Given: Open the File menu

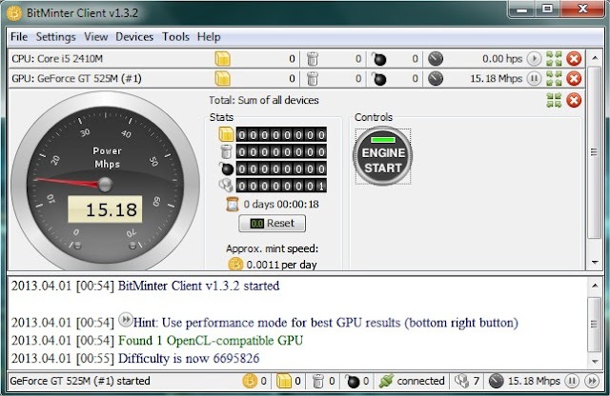Looking at the screenshot, I should coord(19,37).
